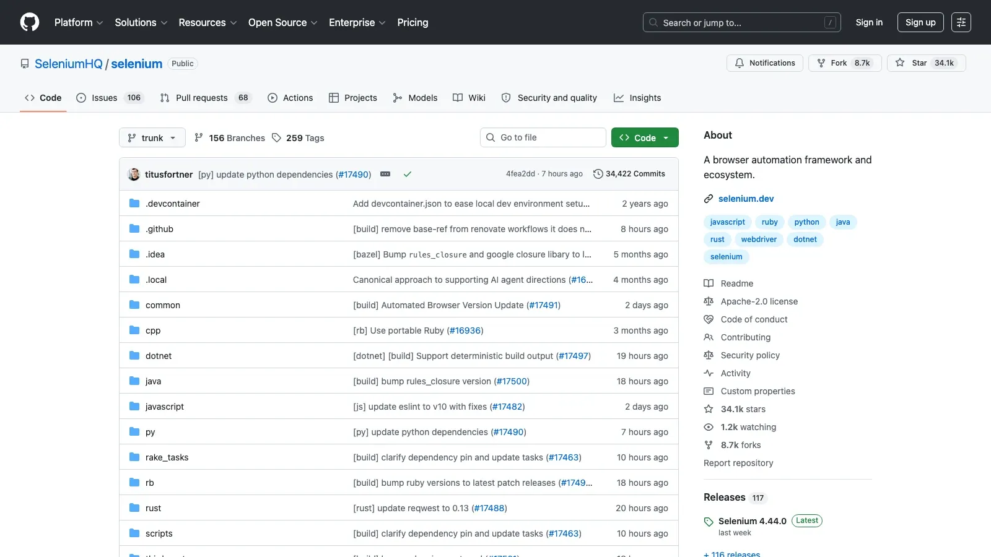
Task: Go to the Actions tab
Action: 290,98
